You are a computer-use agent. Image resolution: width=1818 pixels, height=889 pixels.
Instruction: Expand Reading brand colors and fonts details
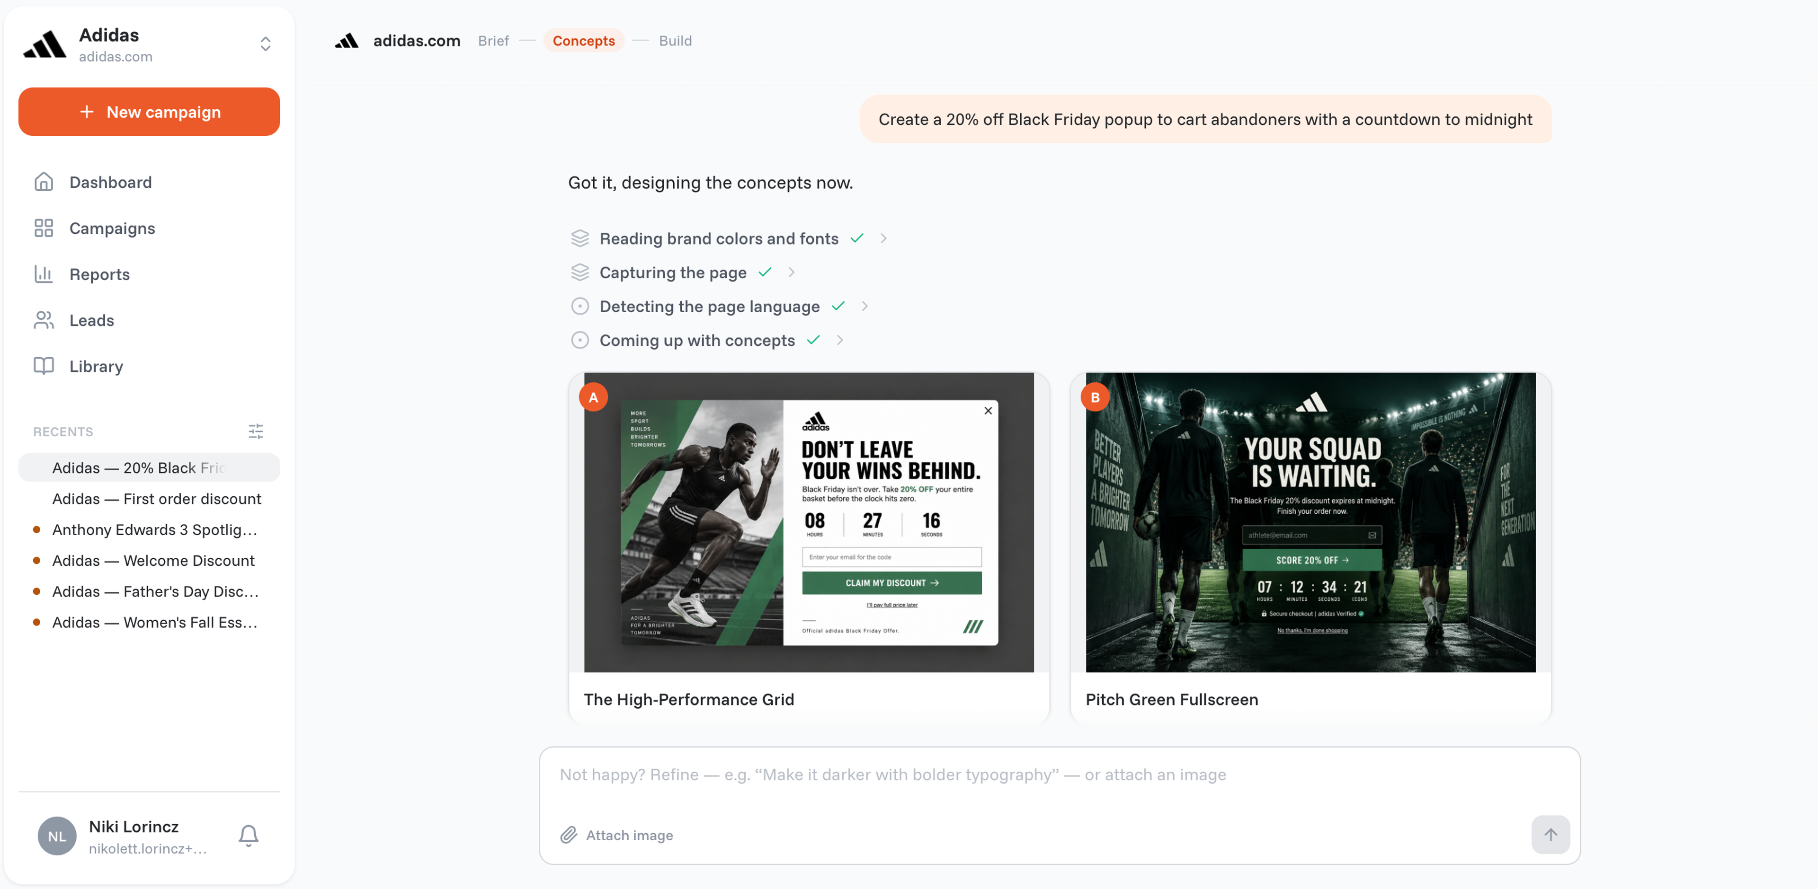883,238
